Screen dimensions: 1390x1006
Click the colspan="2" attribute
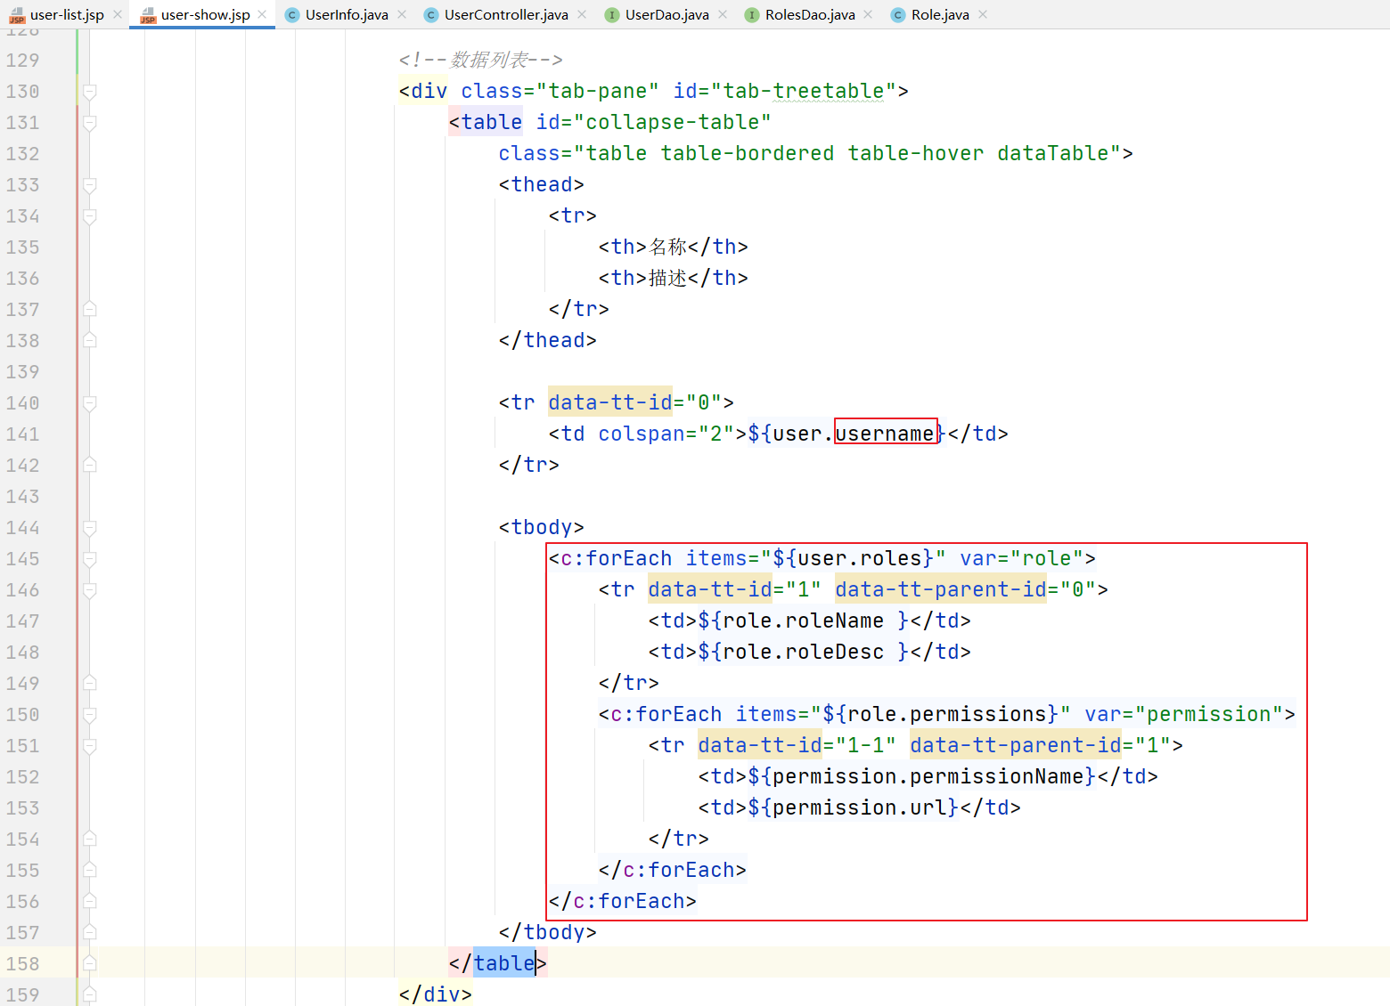(x=666, y=434)
